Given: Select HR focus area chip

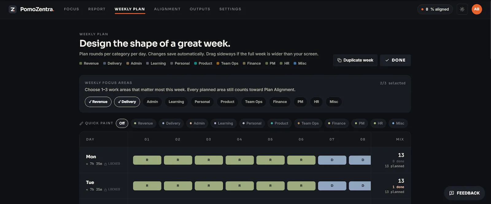Looking at the screenshot, I should tap(316, 102).
